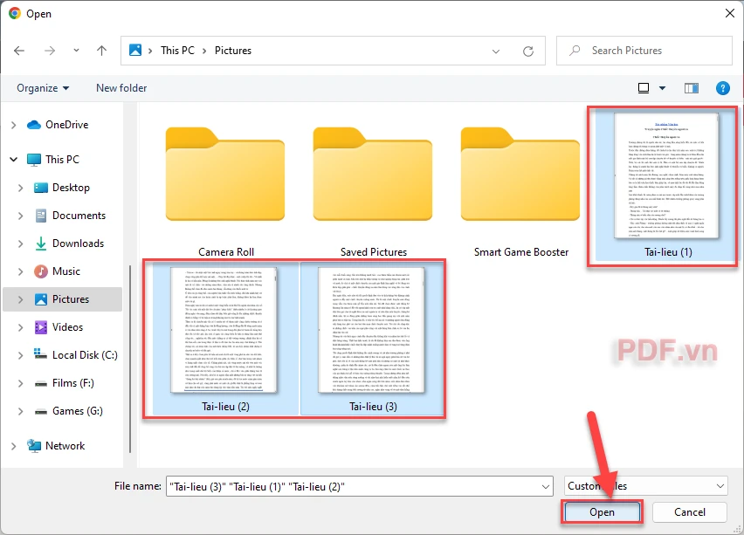Screen dimensions: 744x535
Task: Click the navigation pane scrollbar
Action: [130, 359]
